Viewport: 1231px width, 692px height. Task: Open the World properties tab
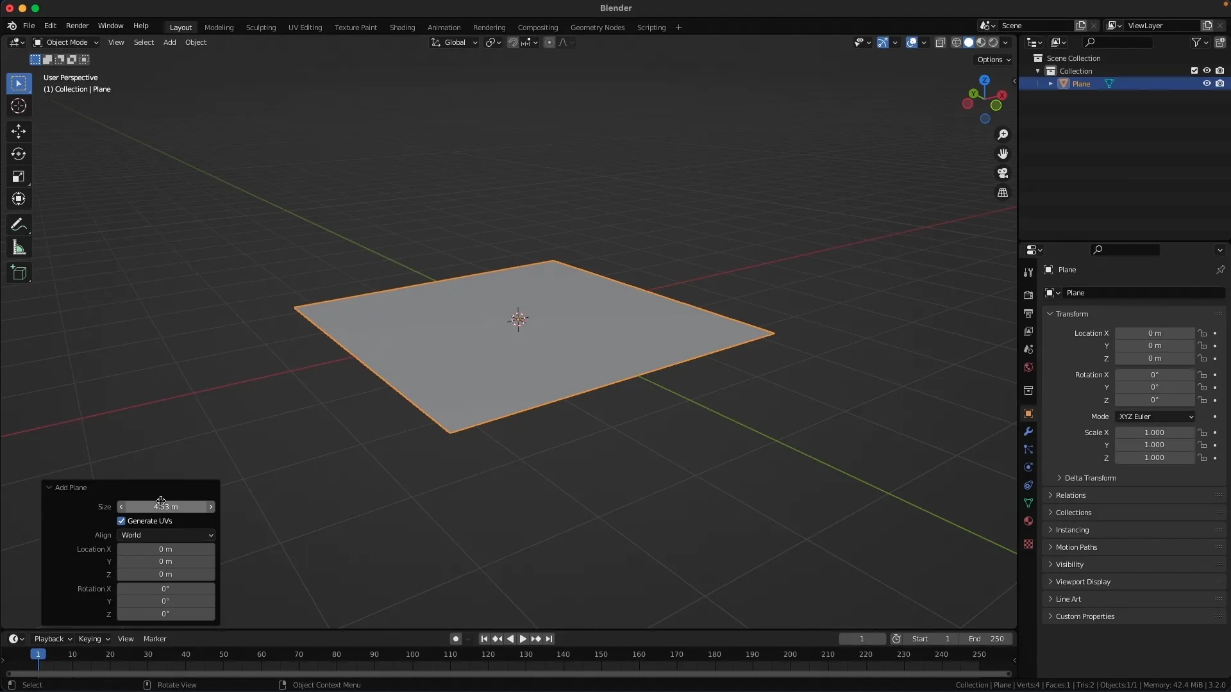tap(1028, 367)
